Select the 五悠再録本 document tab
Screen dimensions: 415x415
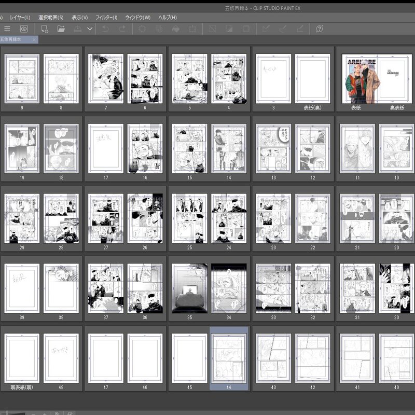click(16, 39)
